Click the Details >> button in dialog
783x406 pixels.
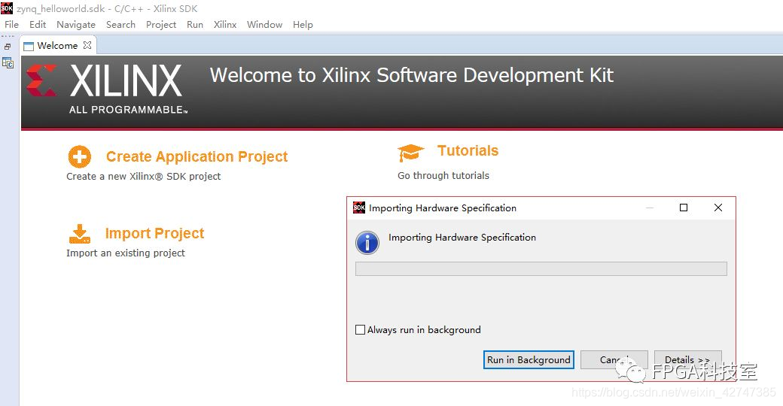point(687,359)
